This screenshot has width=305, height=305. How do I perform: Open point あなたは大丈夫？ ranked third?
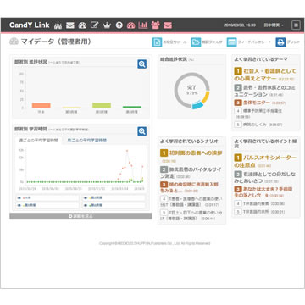click(263, 192)
